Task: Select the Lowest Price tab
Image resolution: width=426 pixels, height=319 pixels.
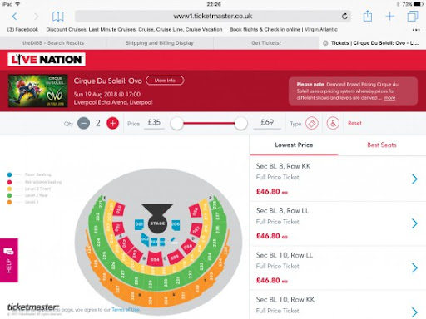Action: (x=294, y=145)
